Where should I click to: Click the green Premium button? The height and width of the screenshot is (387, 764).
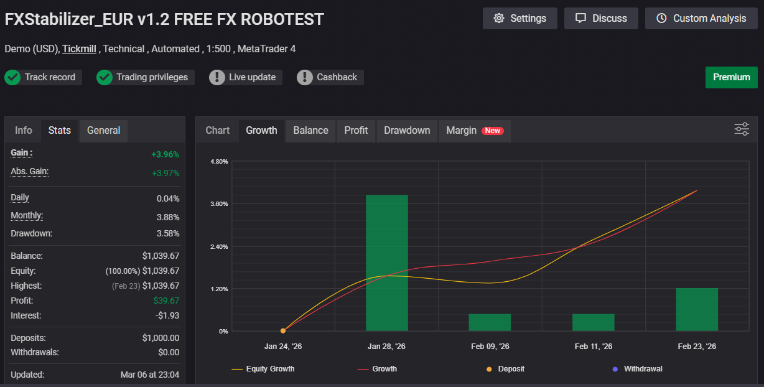click(x=731, y=77)
